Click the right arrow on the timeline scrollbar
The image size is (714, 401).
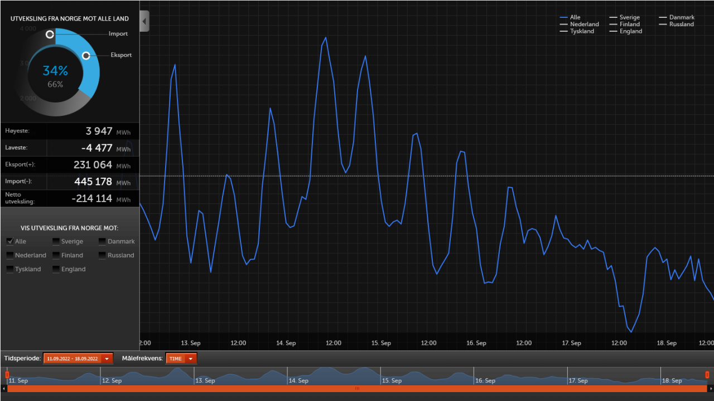pos(711,389)
